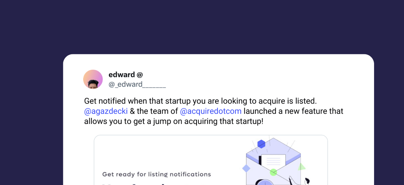This screenshot has width=404, height=185.
Task: Click the green triangle beside envelope
Action: [302, 167]
